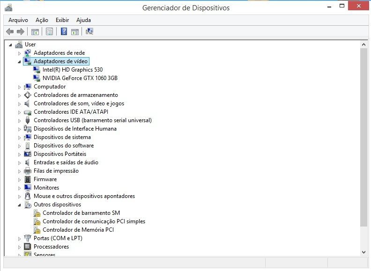Image resolution: width=371 pixels, height=271 pixels.
Task: Open the Exibir menu
Action: pos(62,20)
